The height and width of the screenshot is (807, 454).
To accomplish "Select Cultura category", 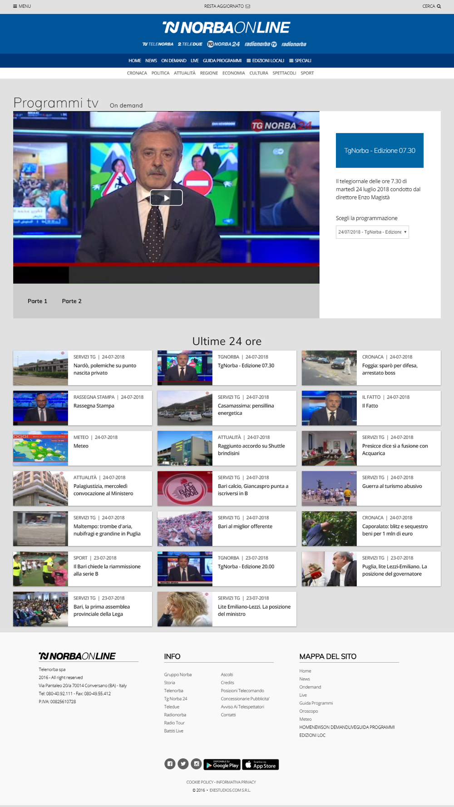I will coord(259,73).
